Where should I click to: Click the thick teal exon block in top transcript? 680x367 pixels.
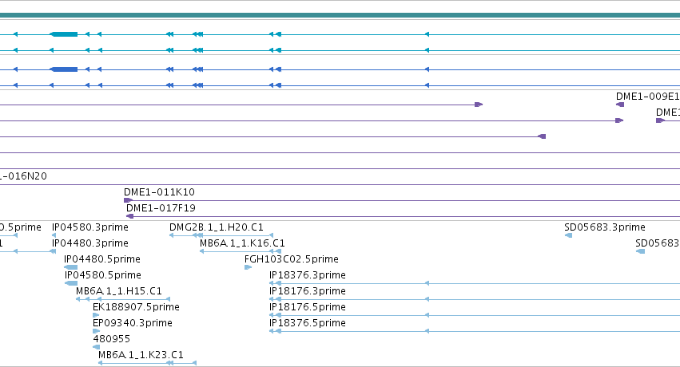[64, 34]
